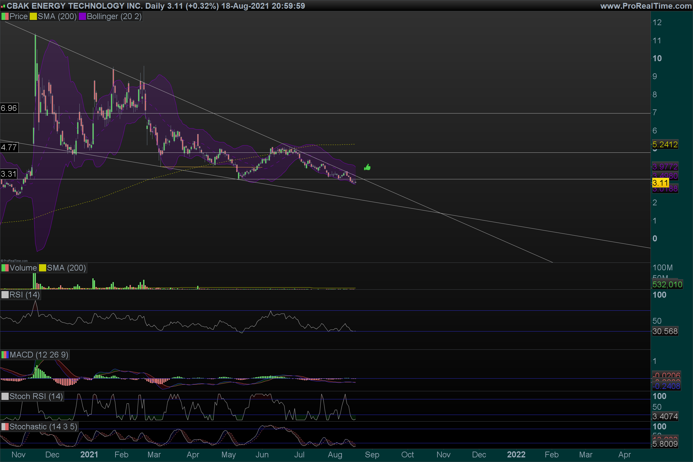Click the RSI (14) legend icon

click(x=5, y=295)
